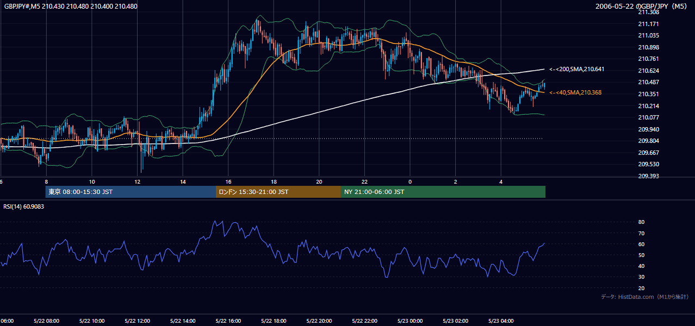
Task: Click the NY 21:00-06:00 JST session bar
Action: tap(443, 192)
